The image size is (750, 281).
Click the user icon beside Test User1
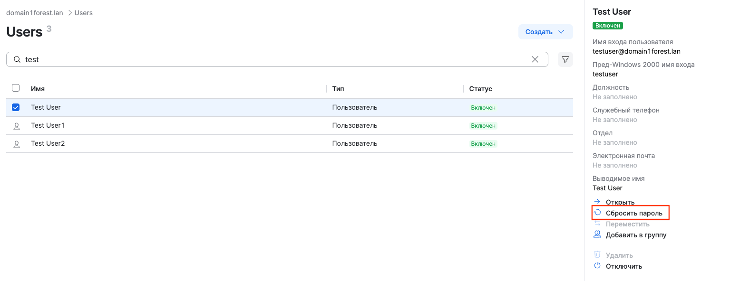17,126
